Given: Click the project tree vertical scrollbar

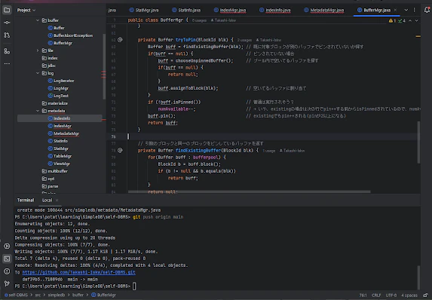Looking at the screenshot, I should click(104, 66).
